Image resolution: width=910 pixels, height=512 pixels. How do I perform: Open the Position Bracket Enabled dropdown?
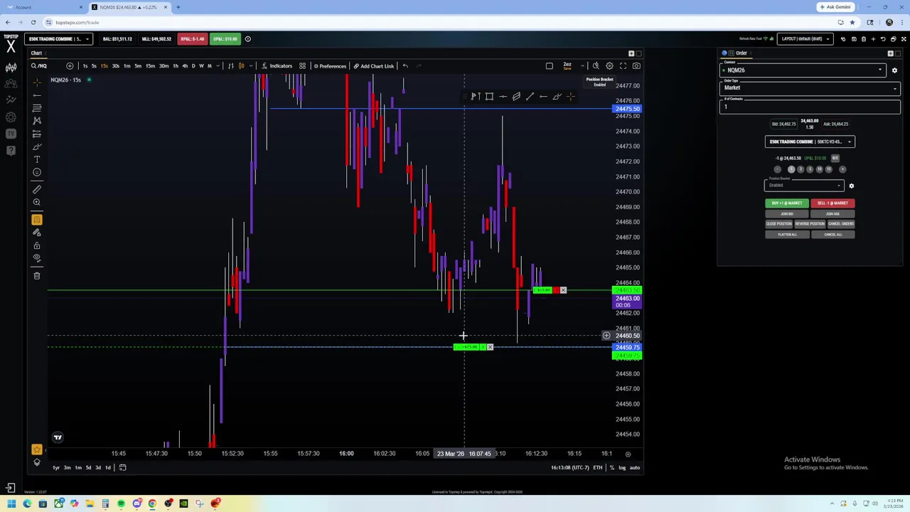[804, 186]
